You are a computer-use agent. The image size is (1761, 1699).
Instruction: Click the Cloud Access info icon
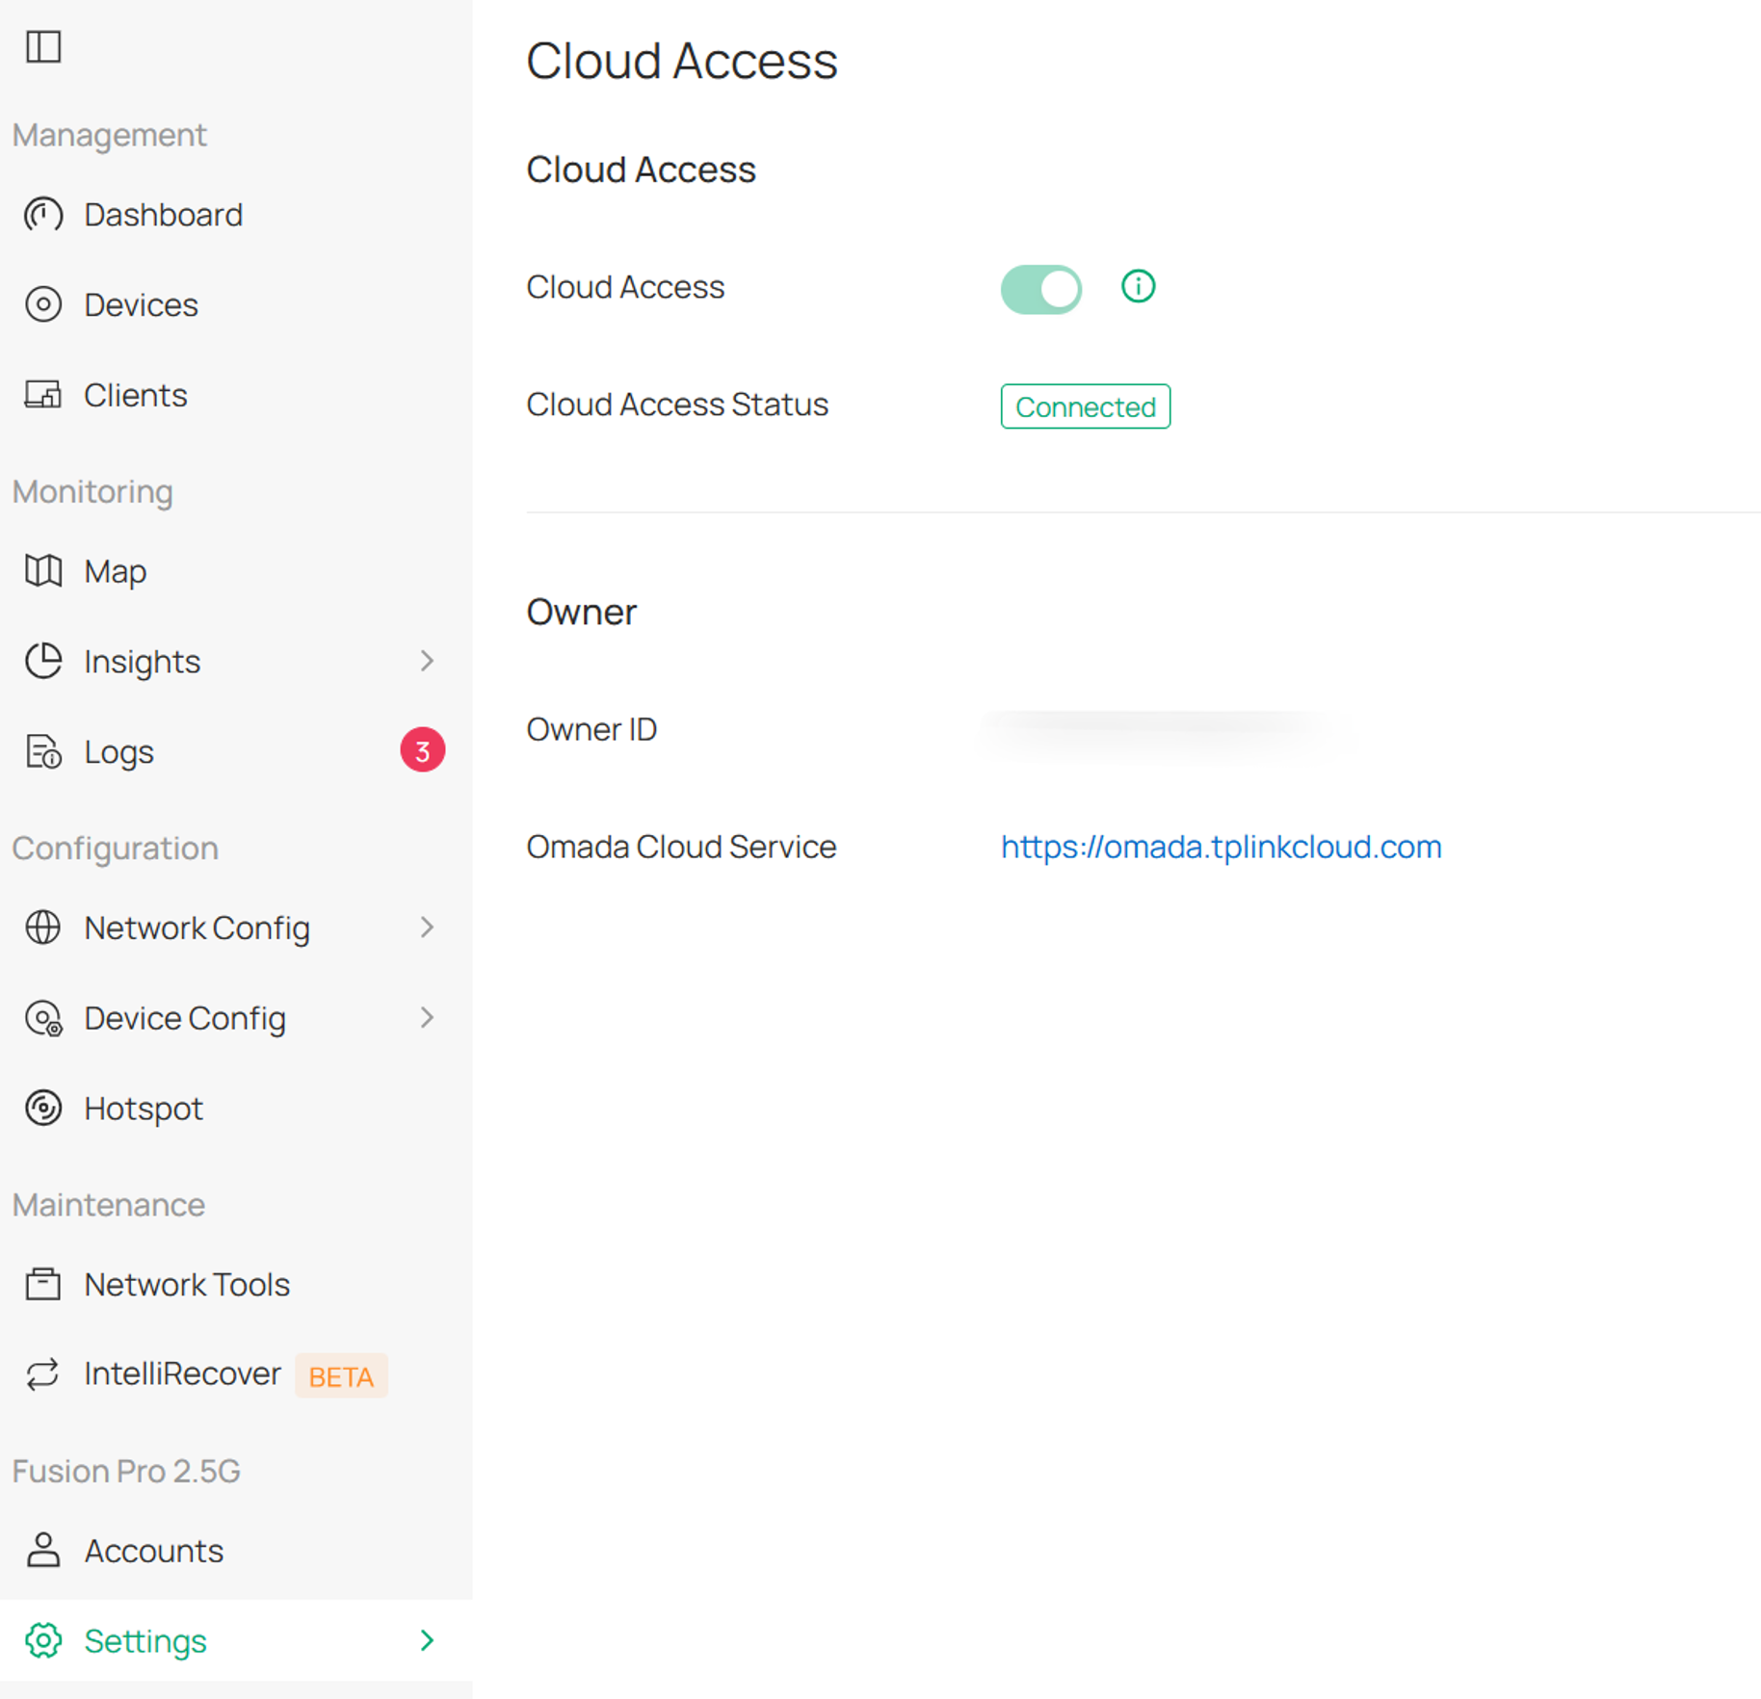pos(1138,286)
